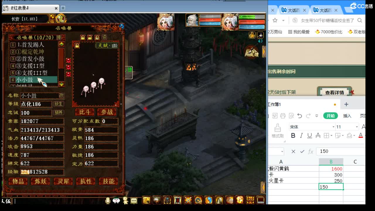Click the 比斗 duel button
Screen dimensions: 375x211
[85, 112]
